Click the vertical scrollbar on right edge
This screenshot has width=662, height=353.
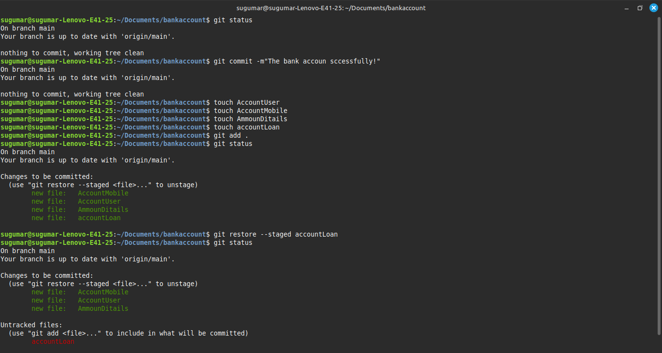point(659,184)
